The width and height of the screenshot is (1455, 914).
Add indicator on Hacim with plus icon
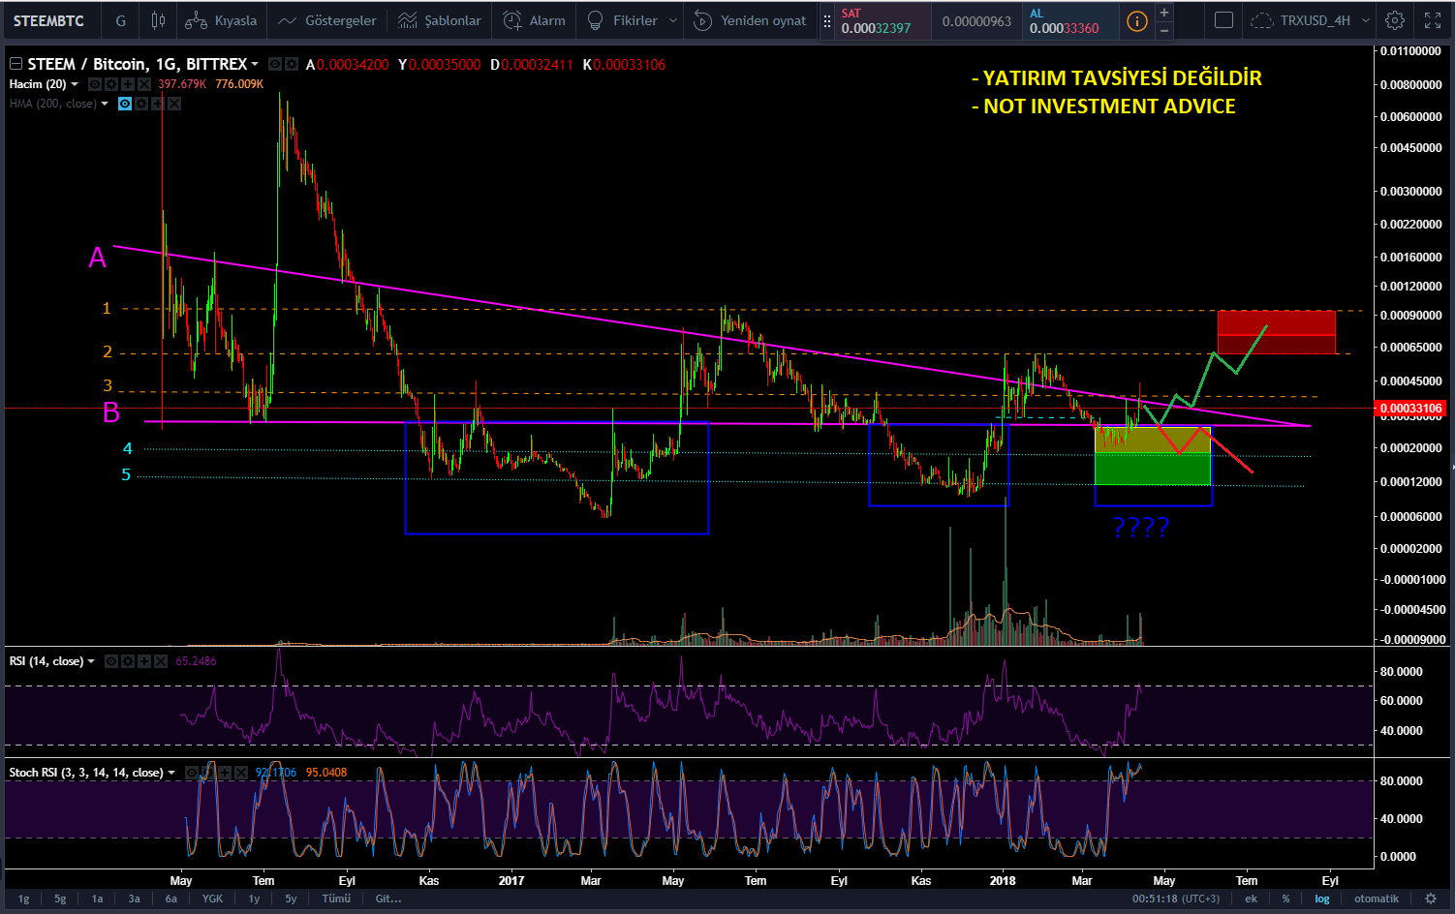[127, 84]
